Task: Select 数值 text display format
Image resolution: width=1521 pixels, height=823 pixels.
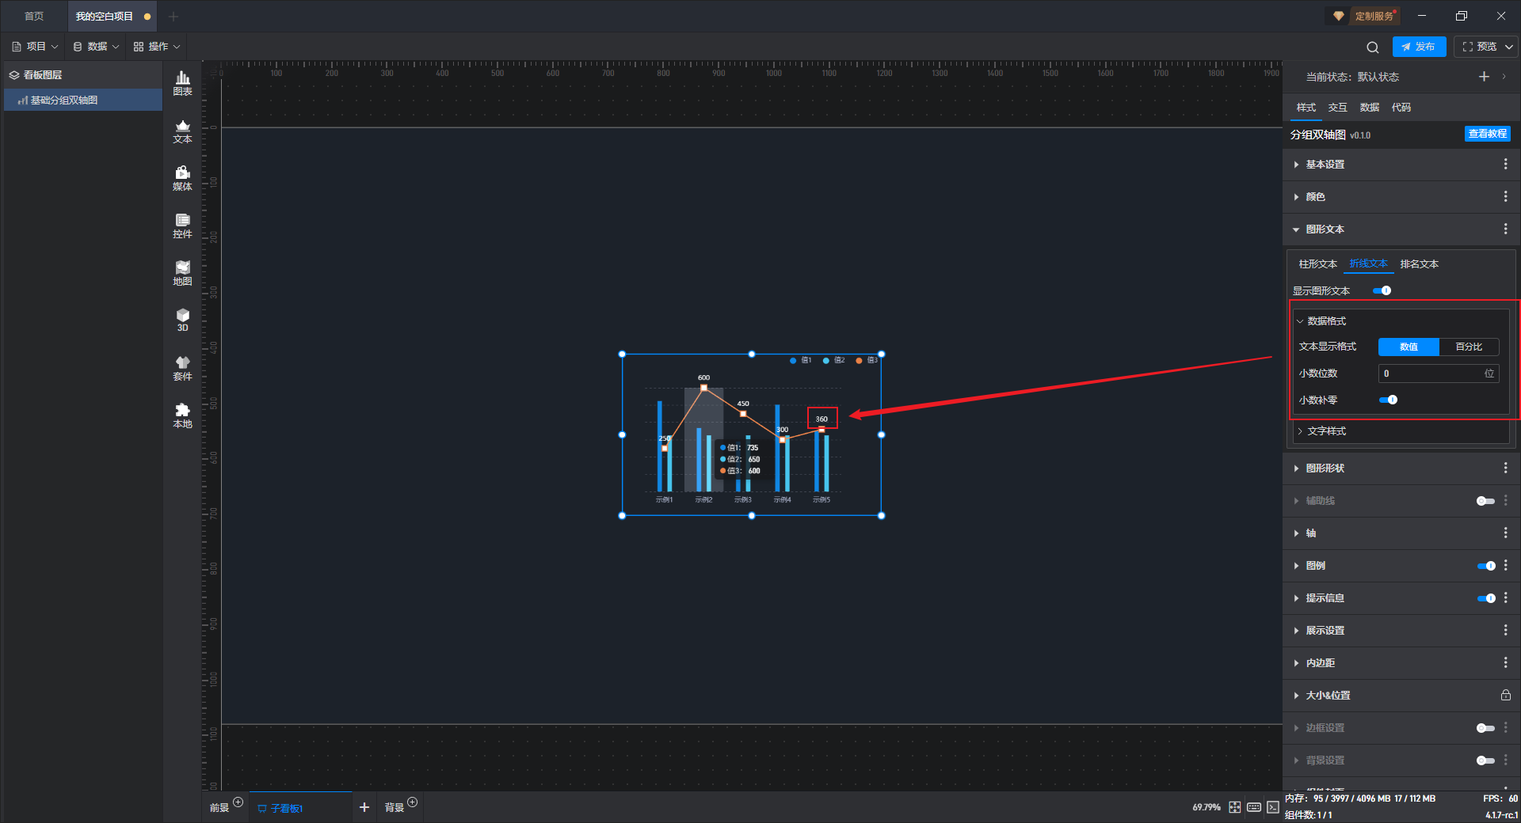Action: [1409, 347]
